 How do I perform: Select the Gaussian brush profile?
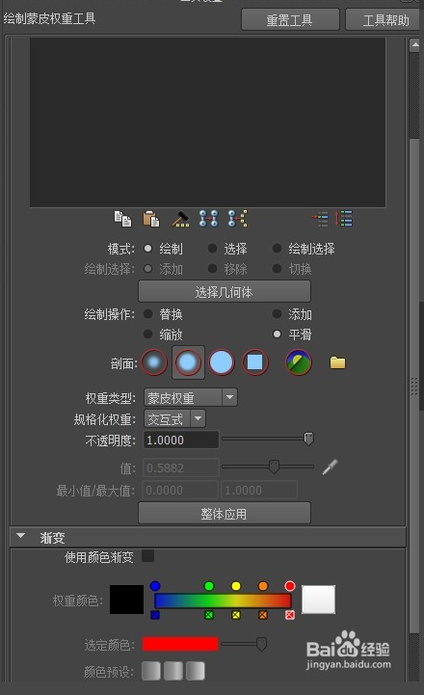point(154,362)
